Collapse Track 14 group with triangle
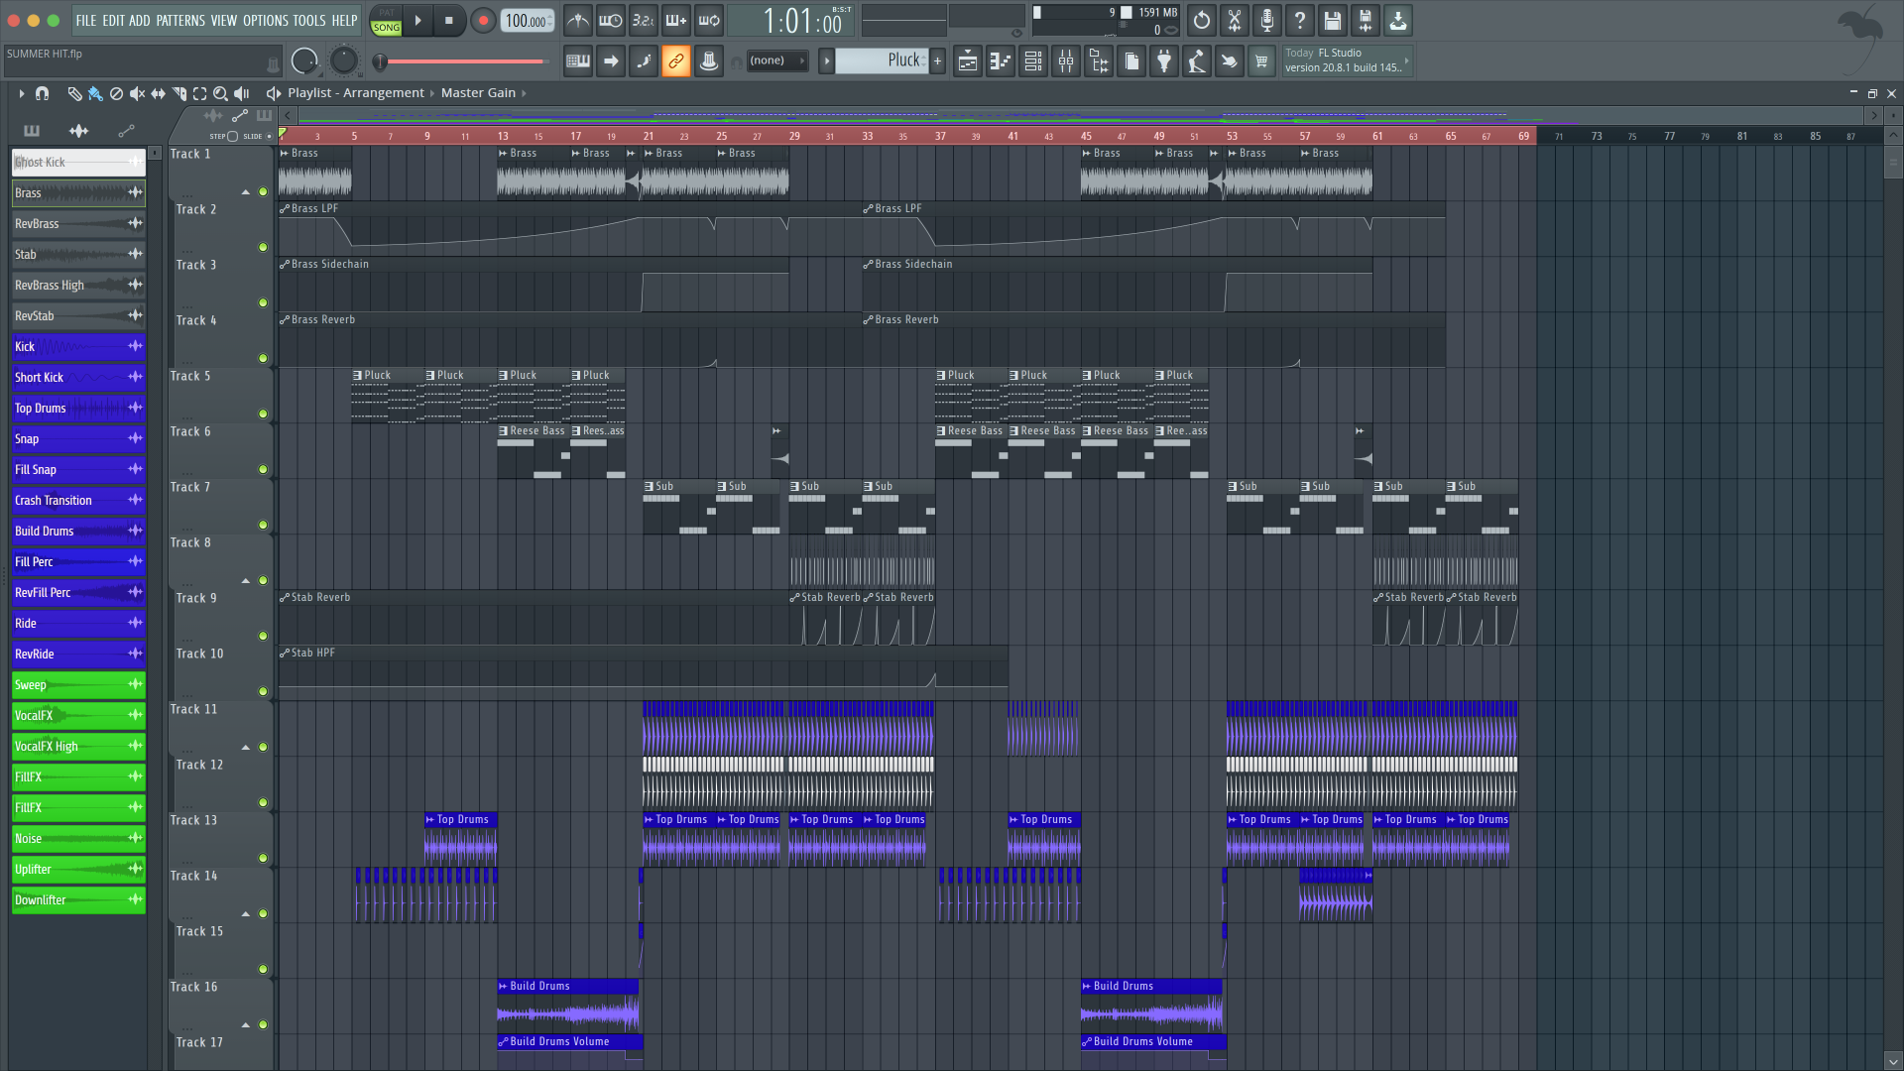Image resolution: width=1904 pixels, height=1071 pixels. [245, 913]
